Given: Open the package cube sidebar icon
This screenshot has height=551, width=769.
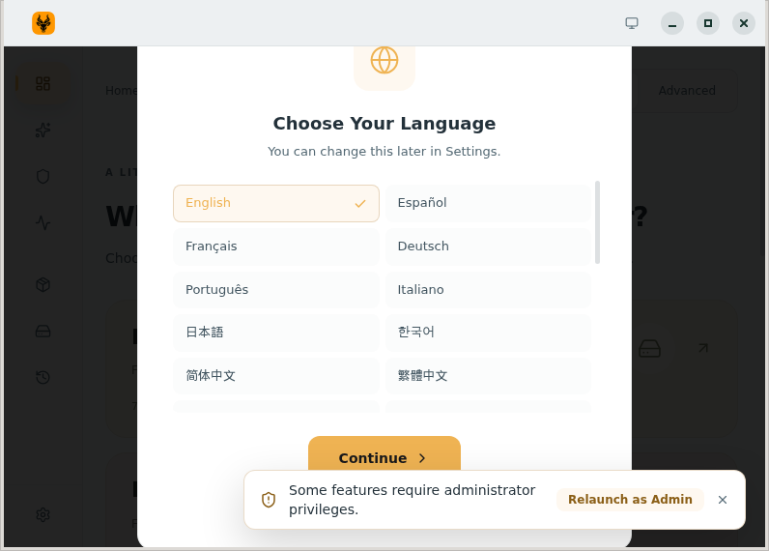Looking at the screenshot, I should (x=43, y=284).
